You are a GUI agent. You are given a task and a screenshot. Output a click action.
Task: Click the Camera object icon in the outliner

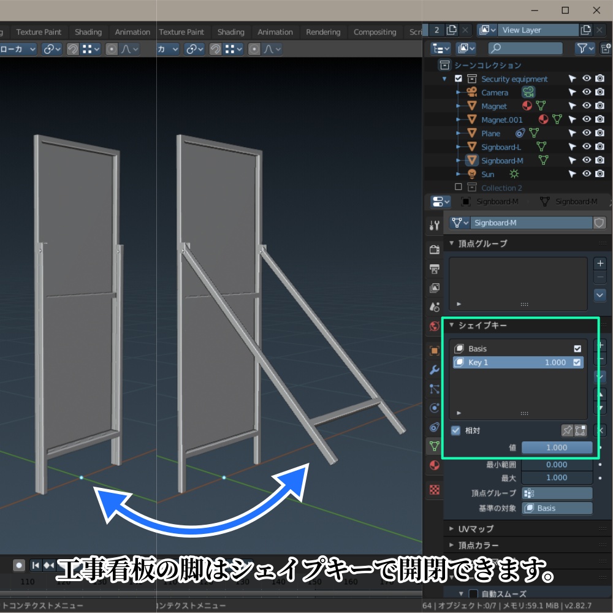[471, 92]
